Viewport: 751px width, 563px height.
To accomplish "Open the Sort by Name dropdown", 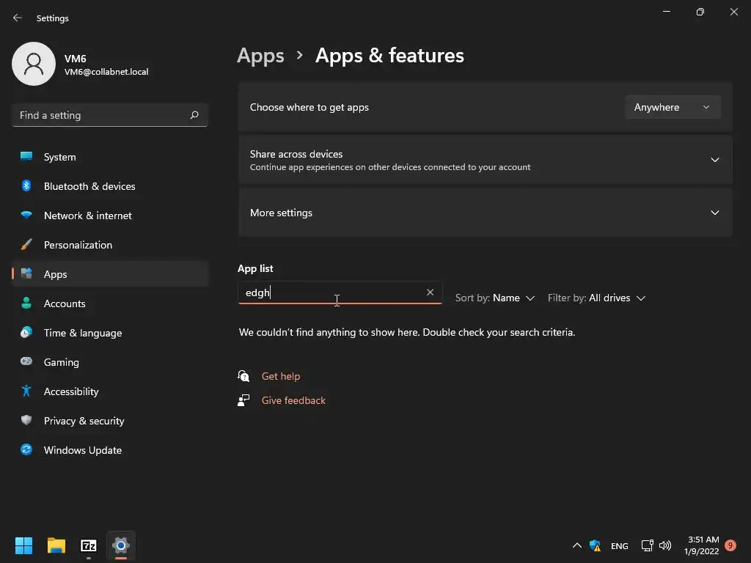I will tap(495, 298).
